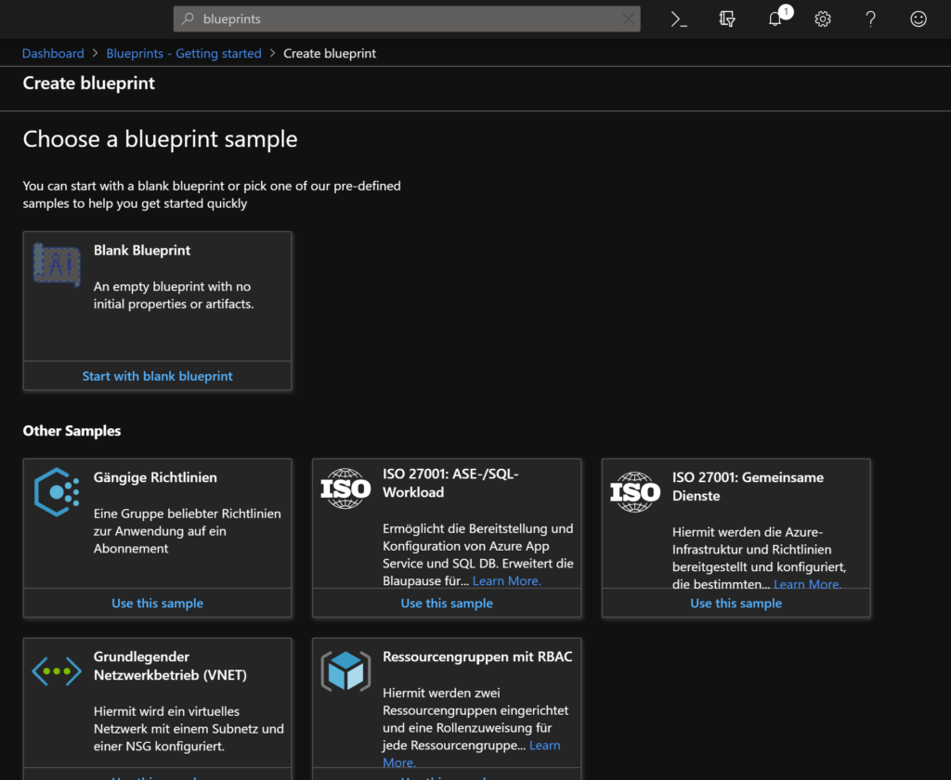Click the ISO logo of ASE-/SQL-Workload
The width and height of the screenshot is (951, 780).
345,488
